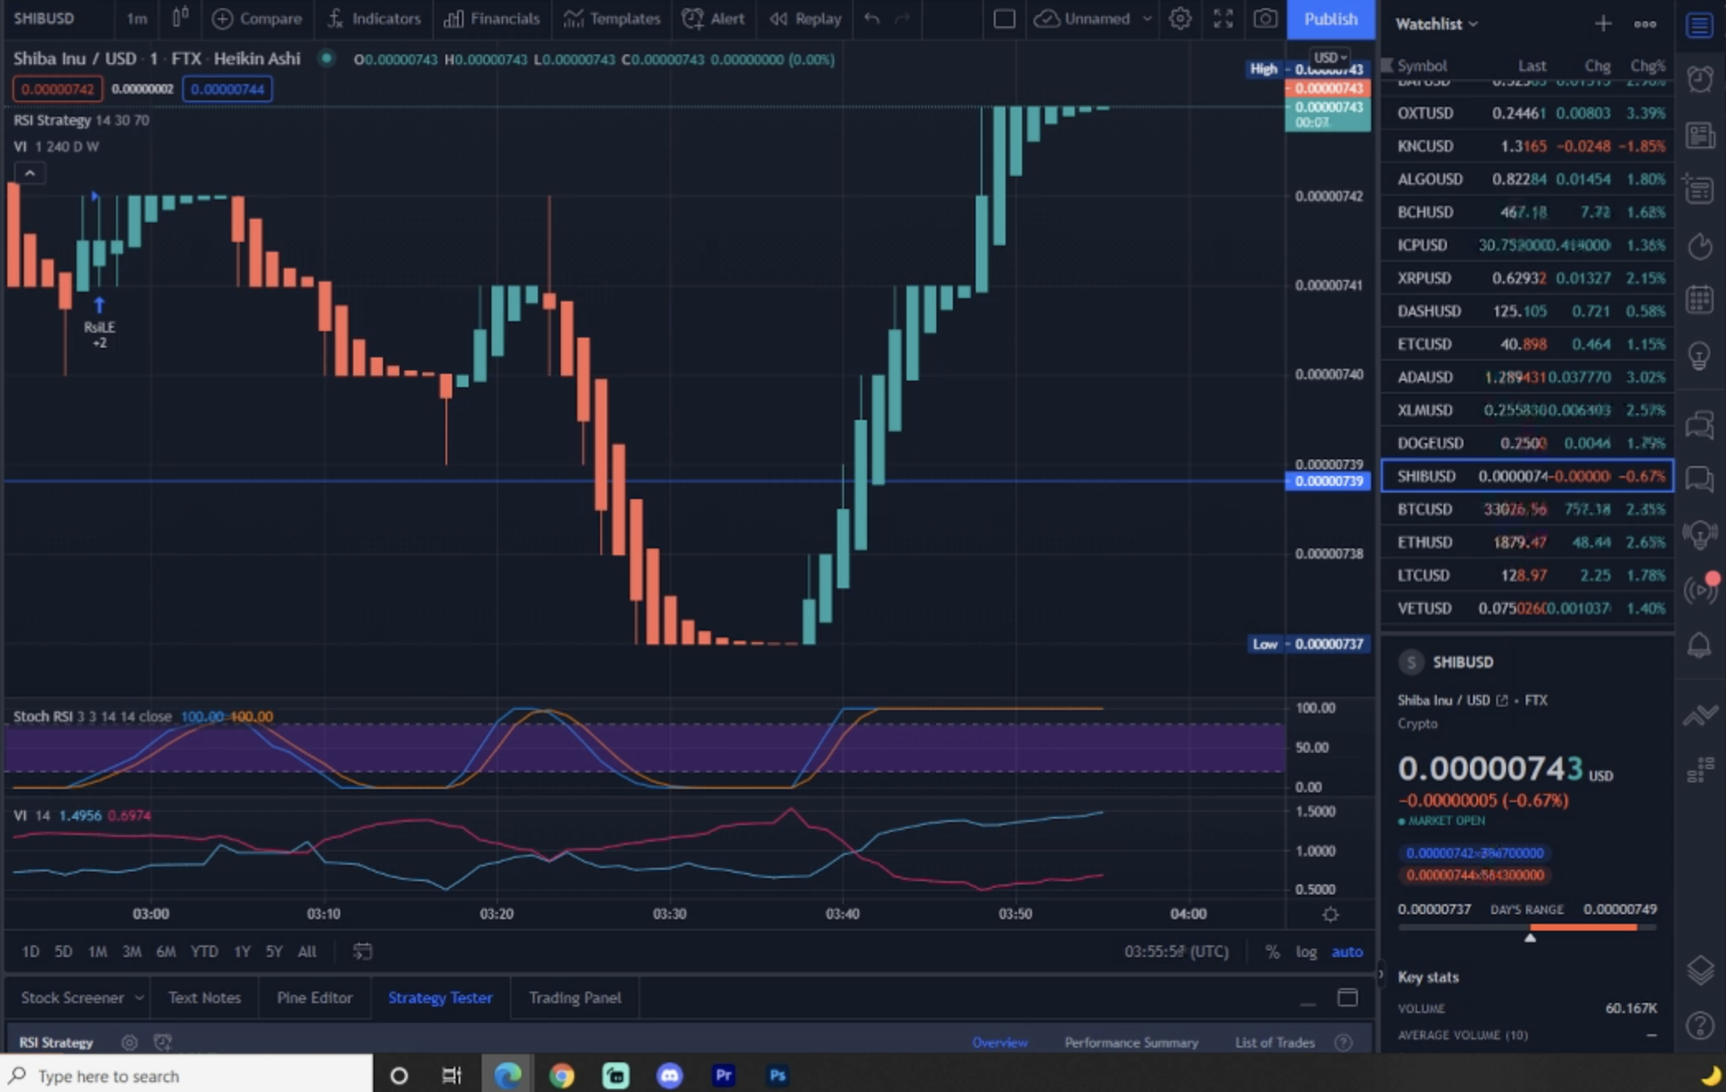Open chart settings gear icon
This screenshot has height=1092, width=1726.
(x=1179, y=18)
